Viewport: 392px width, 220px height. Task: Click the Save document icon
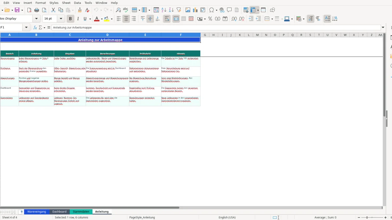[x=17, y=10]
